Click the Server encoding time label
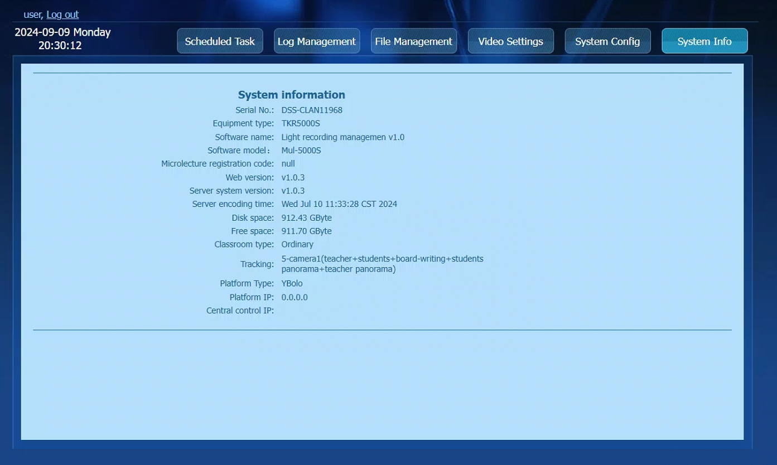This screenshot has width=777, height=465. (x=233, y=204)
